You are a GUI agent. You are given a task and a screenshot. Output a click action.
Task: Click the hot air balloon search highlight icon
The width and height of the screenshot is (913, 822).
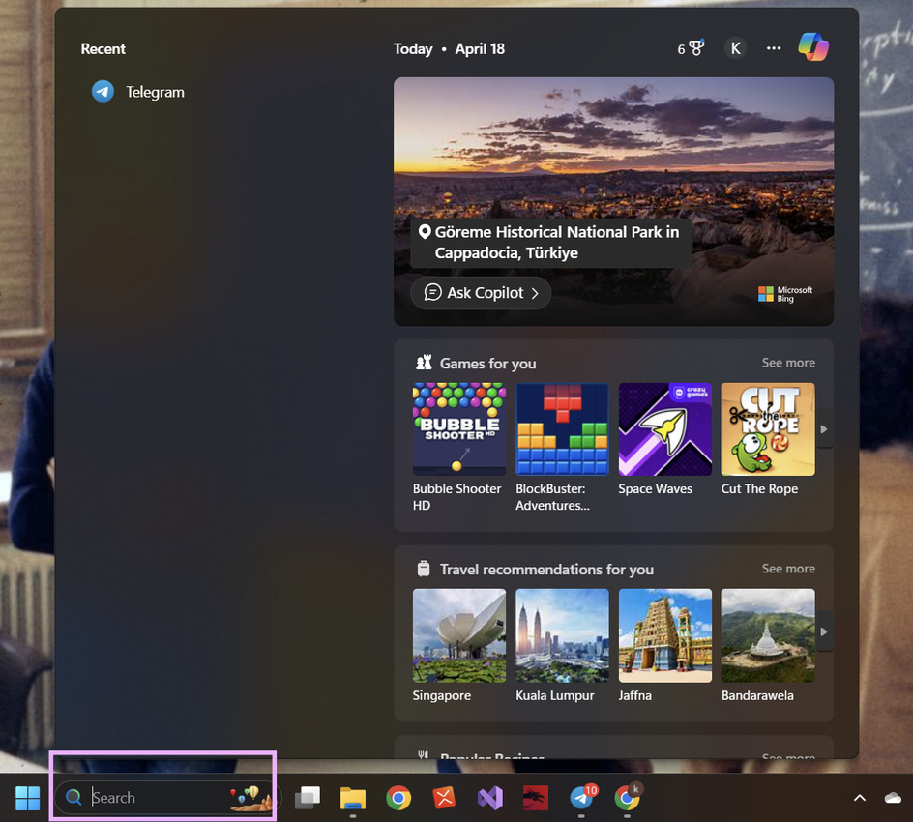[x=250, y=798]
